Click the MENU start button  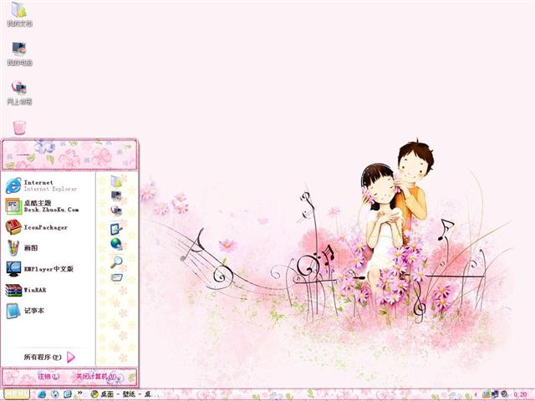point(17,394)
